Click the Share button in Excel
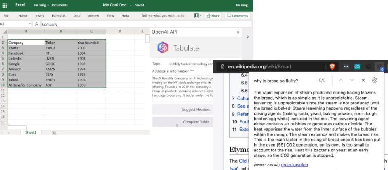Image resolution: width=388 pixels, height=170 pixels. click(213, 16)
